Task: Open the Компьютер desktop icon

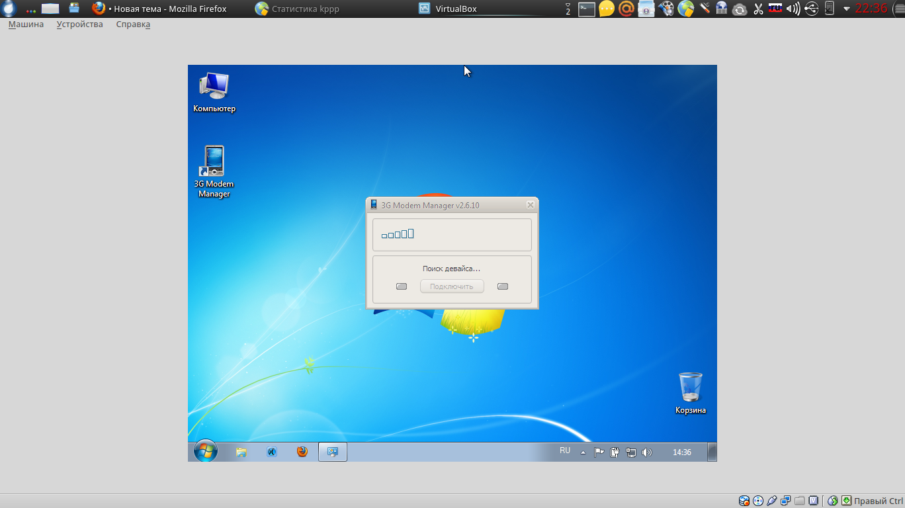Action: [214, 93]
